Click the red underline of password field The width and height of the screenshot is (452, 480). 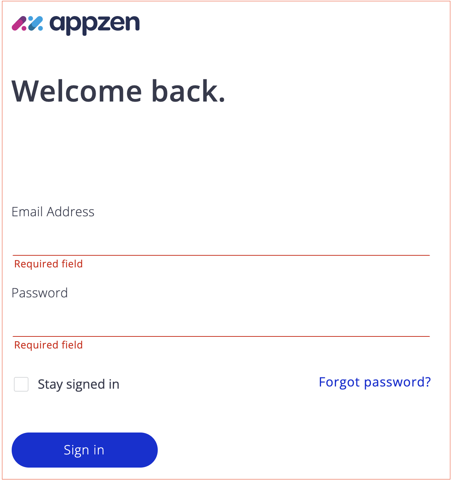221,336
